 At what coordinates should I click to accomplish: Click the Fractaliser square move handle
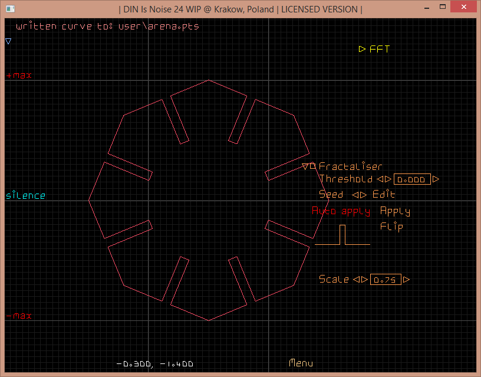[313, 167]
